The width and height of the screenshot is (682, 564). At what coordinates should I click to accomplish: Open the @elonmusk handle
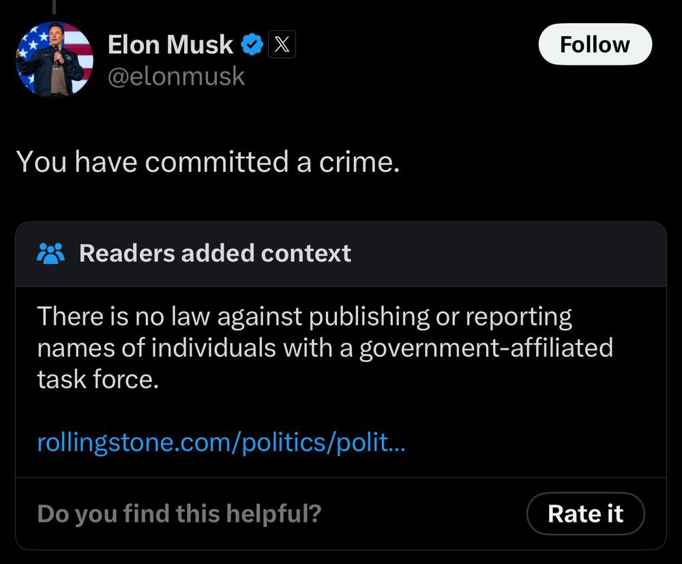coord(176,76)
